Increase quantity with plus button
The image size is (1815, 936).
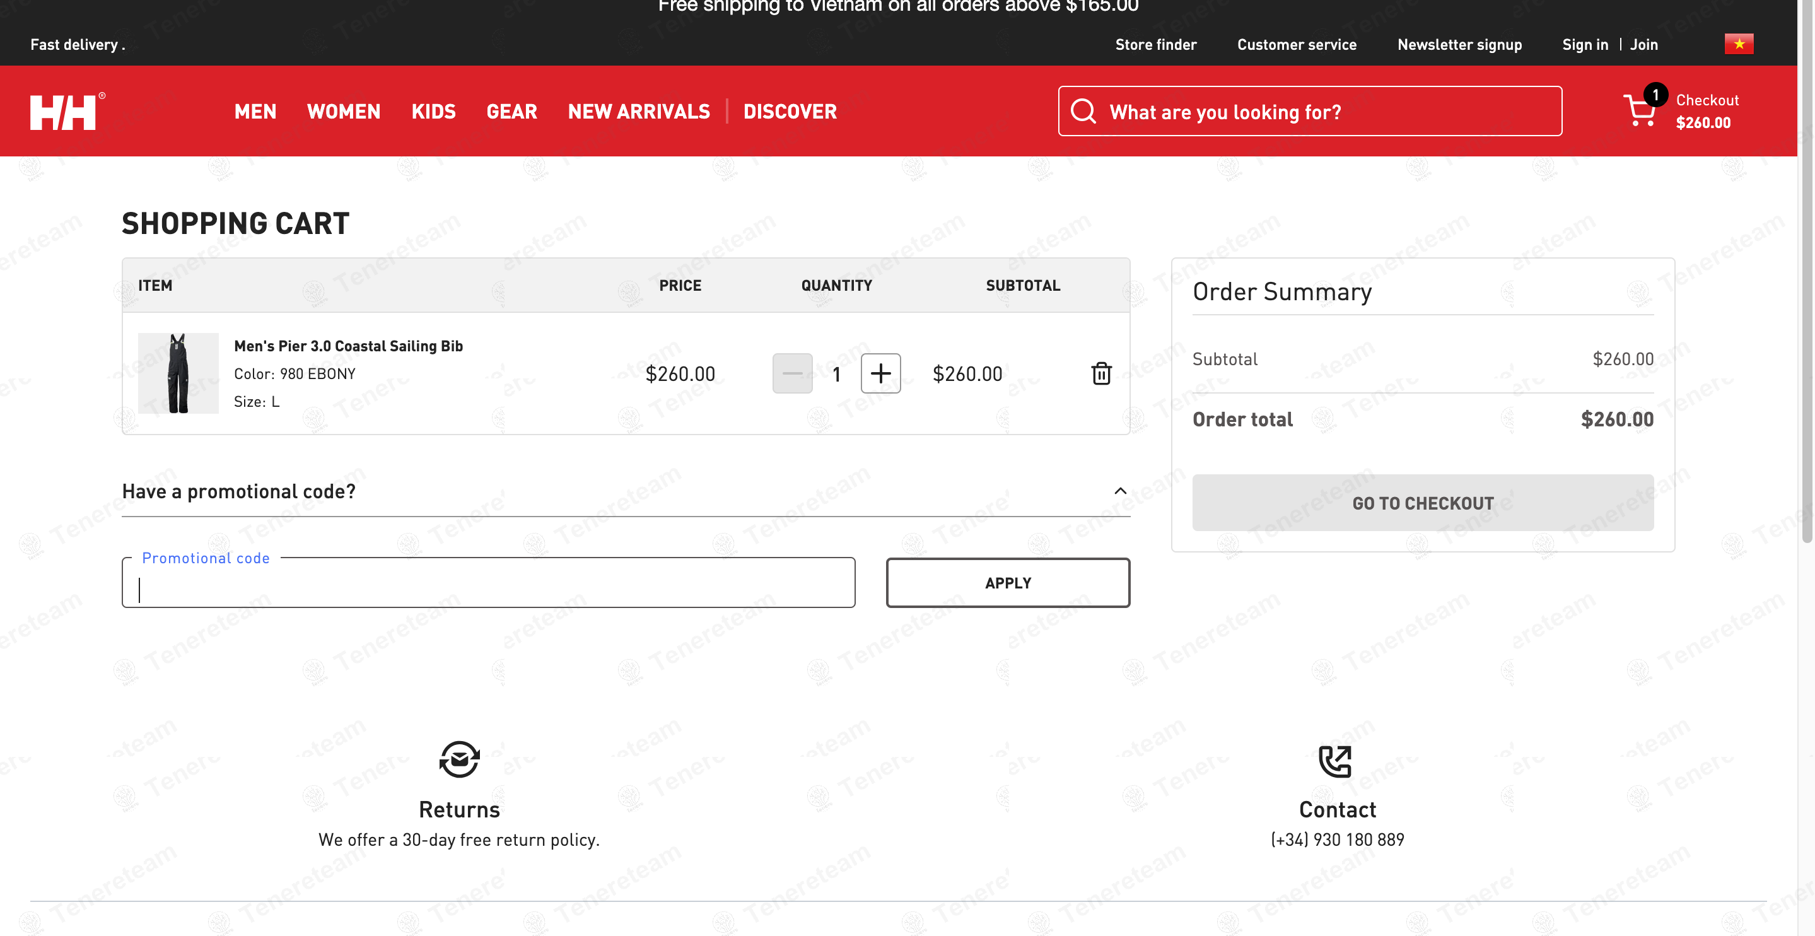881,373
